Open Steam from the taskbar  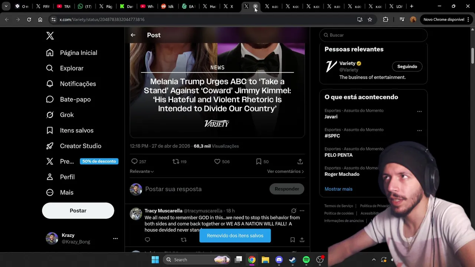[292, 260]
